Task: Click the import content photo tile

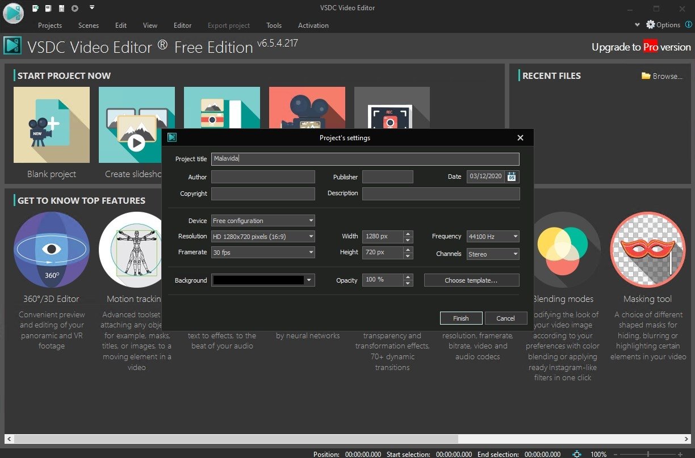Action: (222, 107)
